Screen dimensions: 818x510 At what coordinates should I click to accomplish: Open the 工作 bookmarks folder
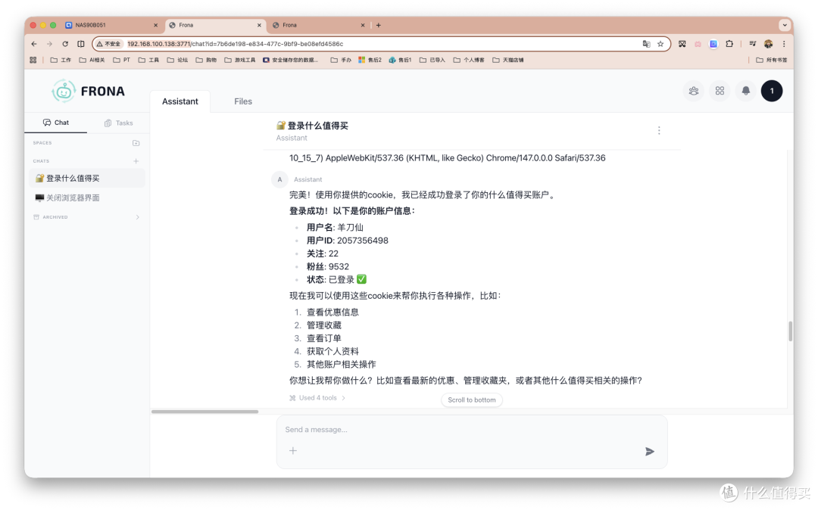coord(61,60)
